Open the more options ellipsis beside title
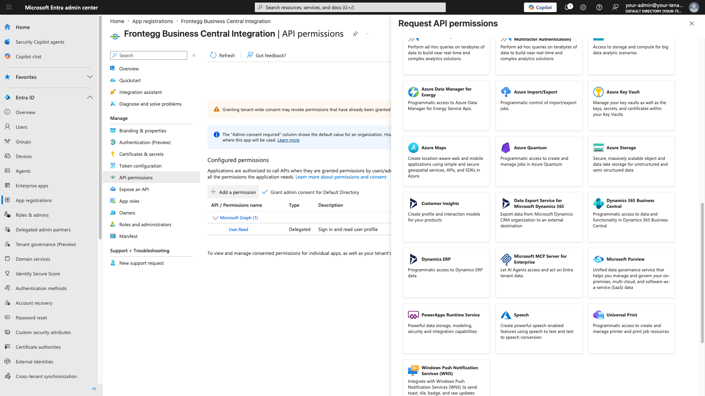 pyautogui.click(x=367, y=34)
